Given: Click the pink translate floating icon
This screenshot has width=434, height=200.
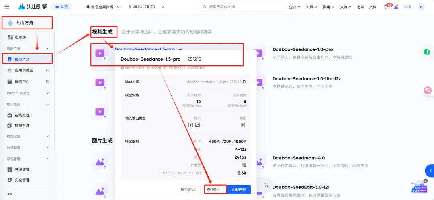Looking at the screenshot, I should (x=428, y=90).
